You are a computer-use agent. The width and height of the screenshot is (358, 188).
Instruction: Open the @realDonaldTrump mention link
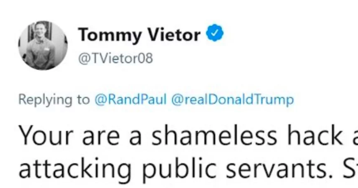tap(232, 100)
